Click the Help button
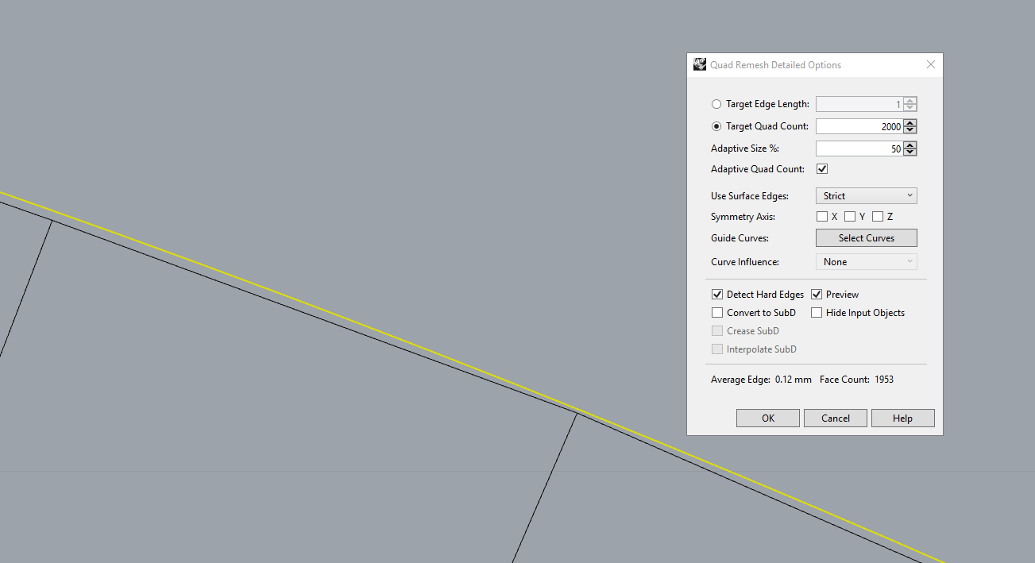The height and width of the screenshot is (563, 1035). coord(903,418)
